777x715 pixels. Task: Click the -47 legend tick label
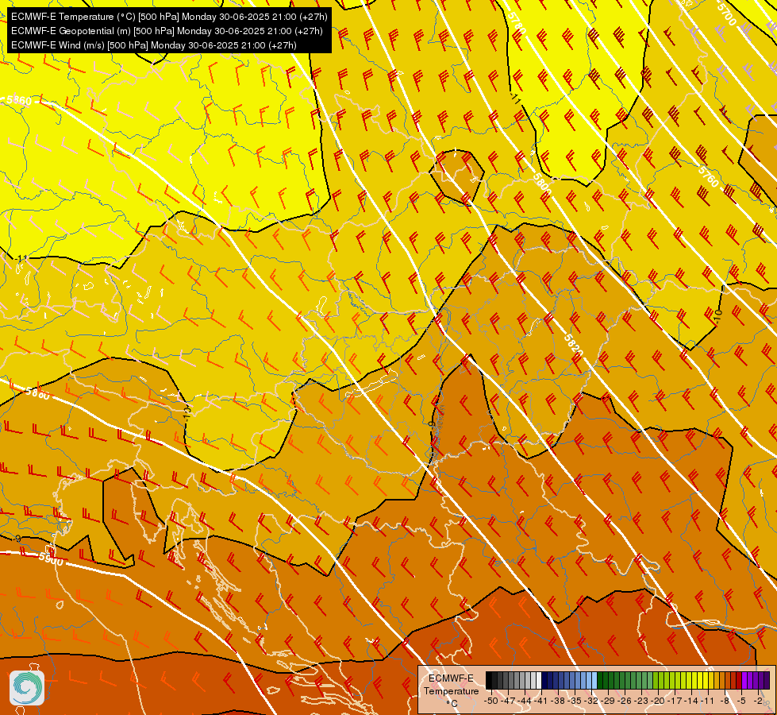point(508,701)
